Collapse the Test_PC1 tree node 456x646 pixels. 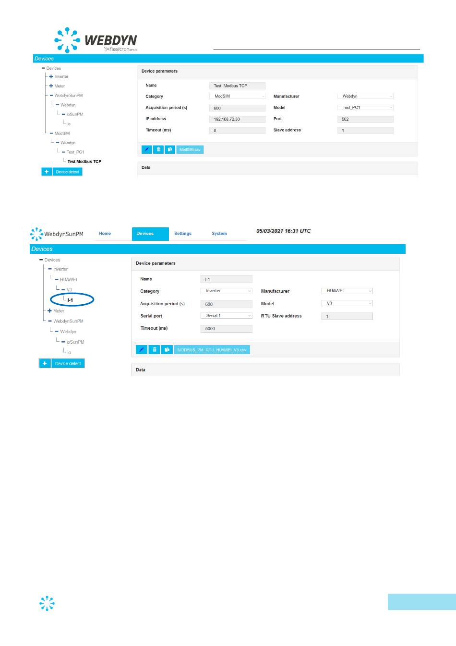pos(63,152)
